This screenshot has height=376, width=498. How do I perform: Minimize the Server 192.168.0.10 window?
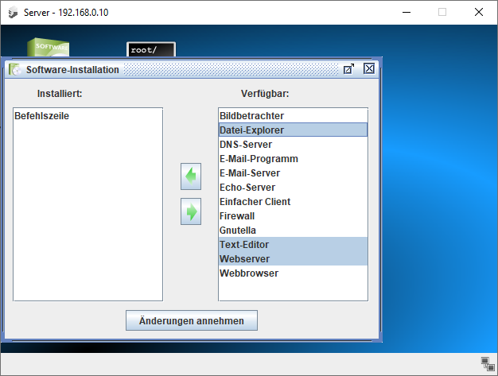(407, 13)
